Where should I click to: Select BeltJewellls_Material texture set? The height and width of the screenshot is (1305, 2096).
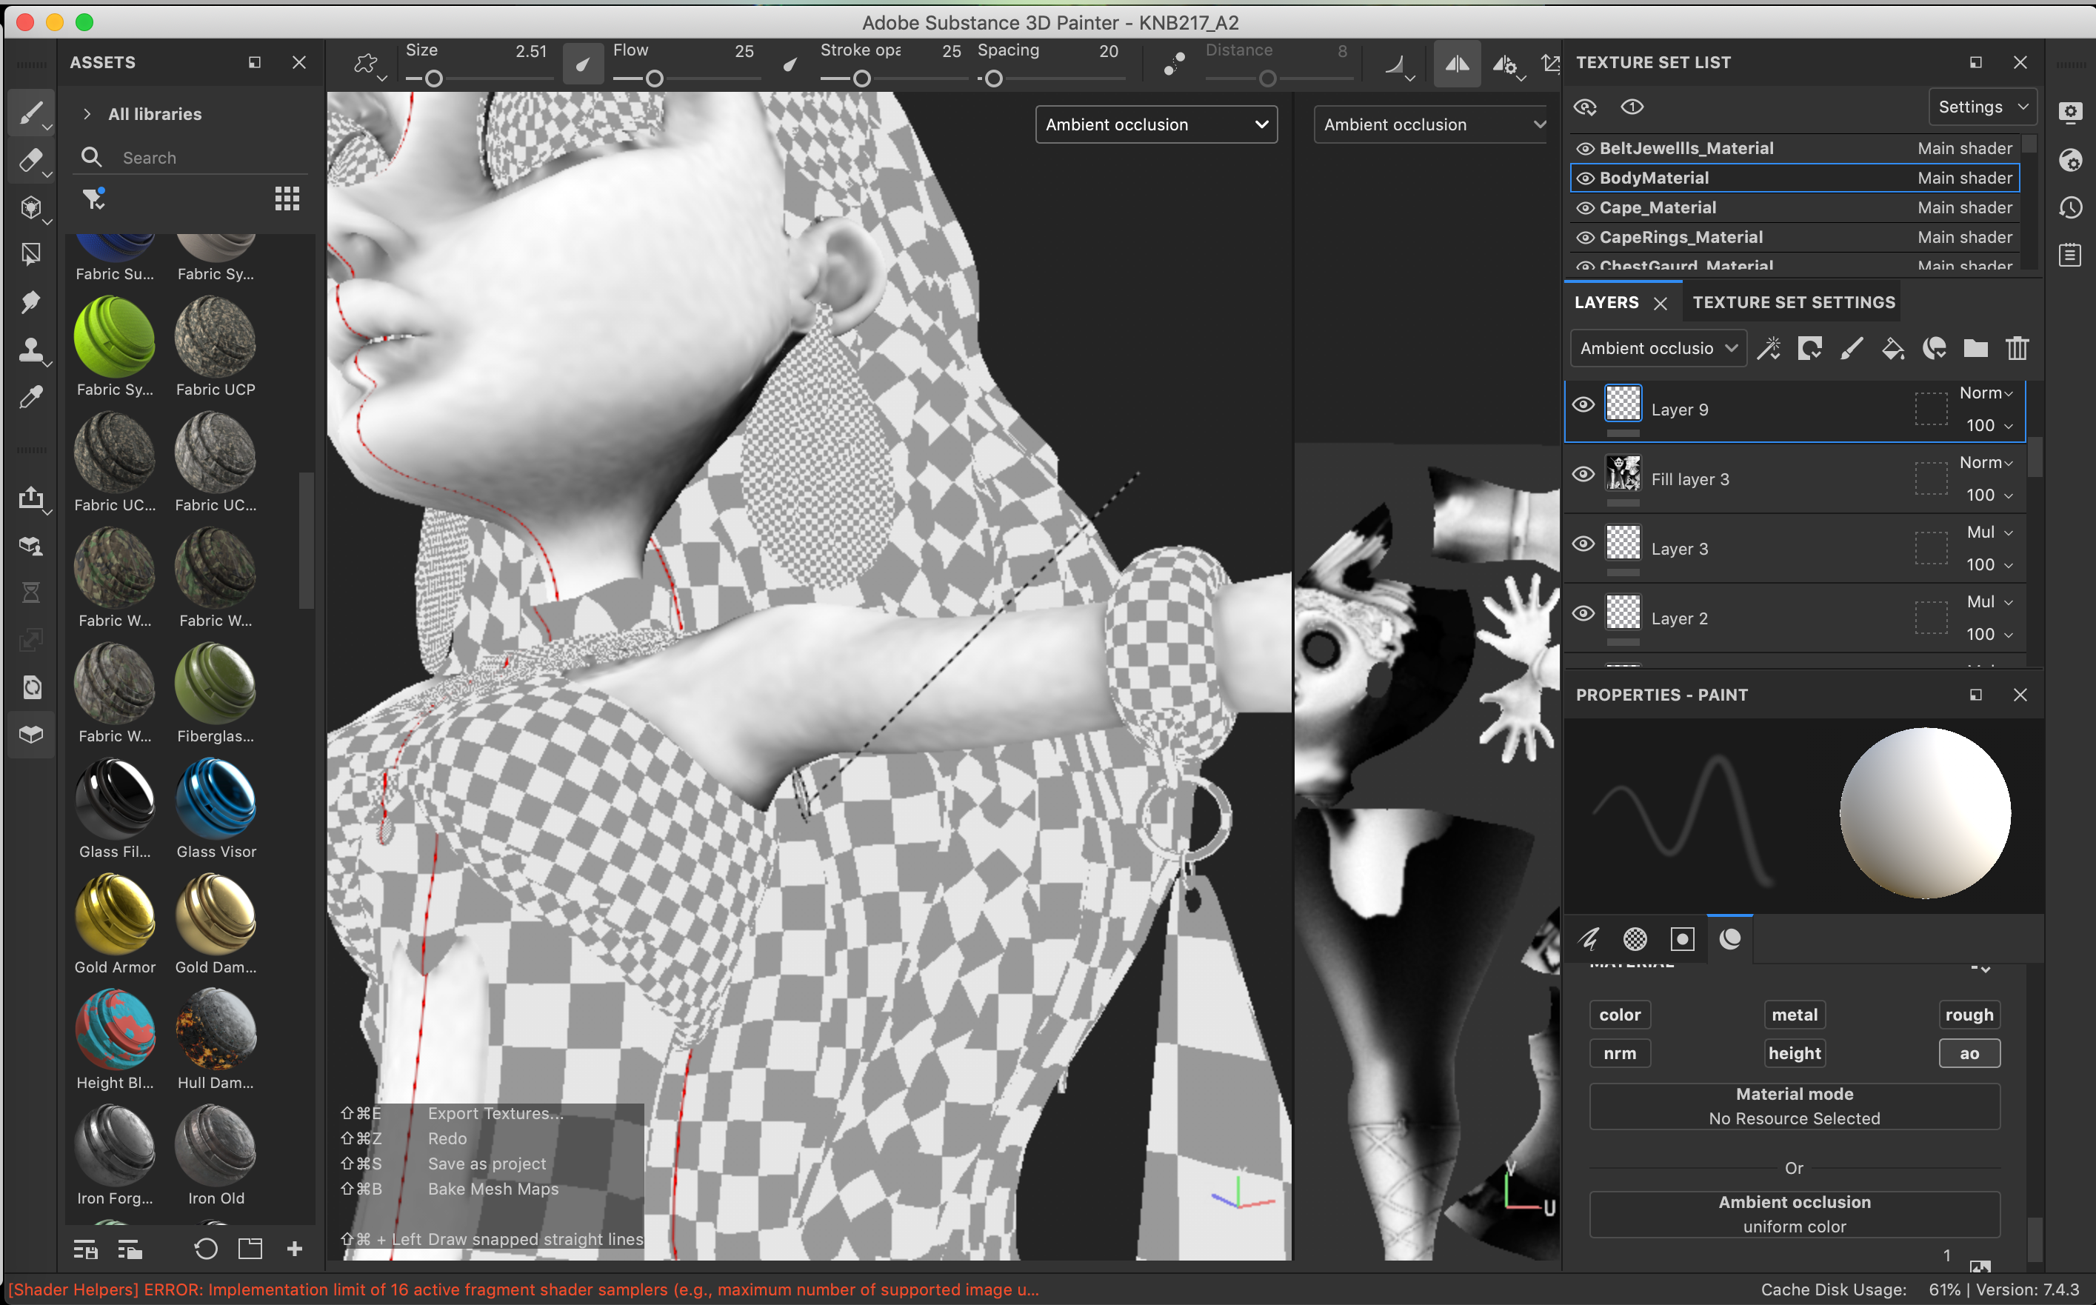pyautogui.click(x=1686, y=148)
